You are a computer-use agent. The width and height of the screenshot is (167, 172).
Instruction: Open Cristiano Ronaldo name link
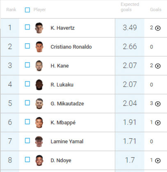[x=71, y=47]
